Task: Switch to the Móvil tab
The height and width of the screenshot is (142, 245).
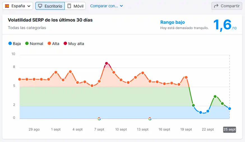Action: (75, 6)
